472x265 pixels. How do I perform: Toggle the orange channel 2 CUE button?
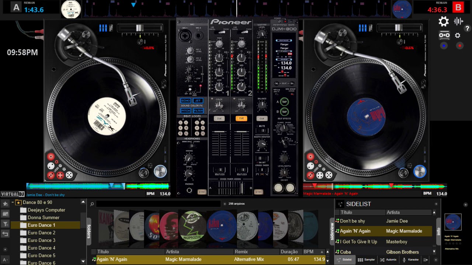pos(241,119)
